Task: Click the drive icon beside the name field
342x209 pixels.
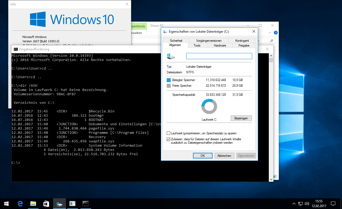Action: coord(170,56)
